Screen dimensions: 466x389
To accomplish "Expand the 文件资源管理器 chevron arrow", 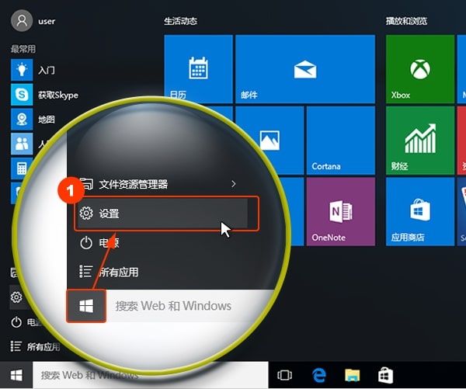I will 234,184.
